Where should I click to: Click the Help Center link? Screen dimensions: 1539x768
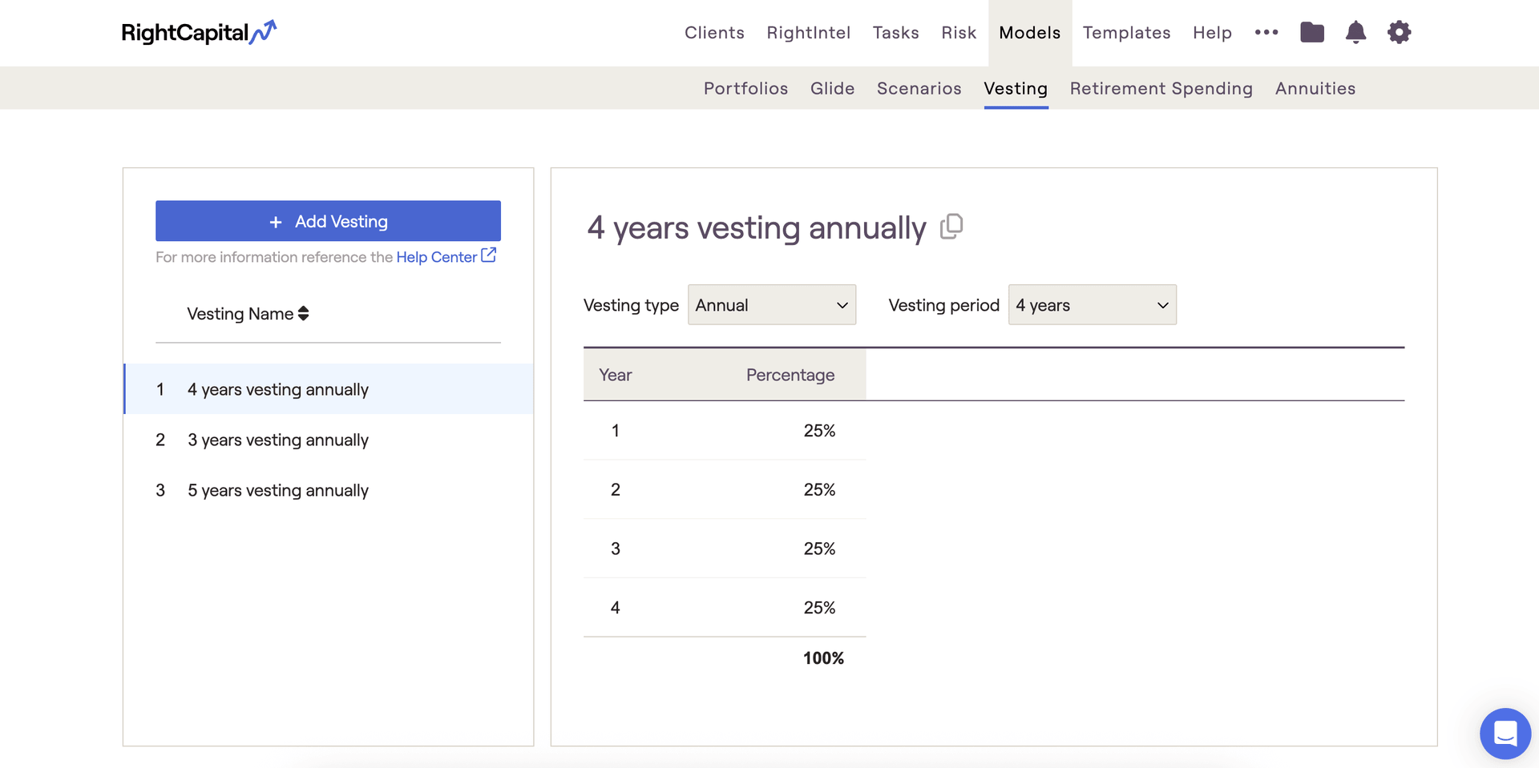(446, 256)
